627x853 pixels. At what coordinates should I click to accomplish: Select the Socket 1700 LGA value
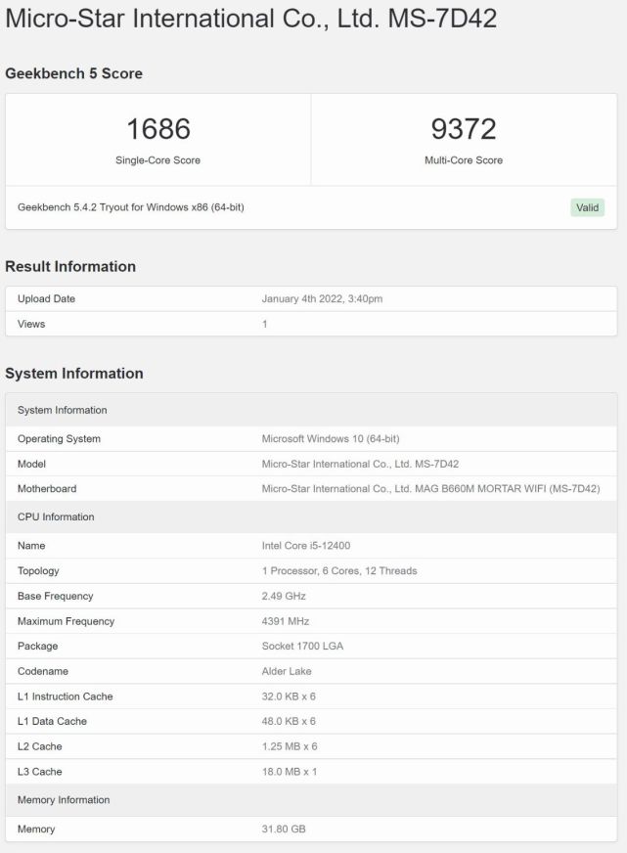click(302, 647)
